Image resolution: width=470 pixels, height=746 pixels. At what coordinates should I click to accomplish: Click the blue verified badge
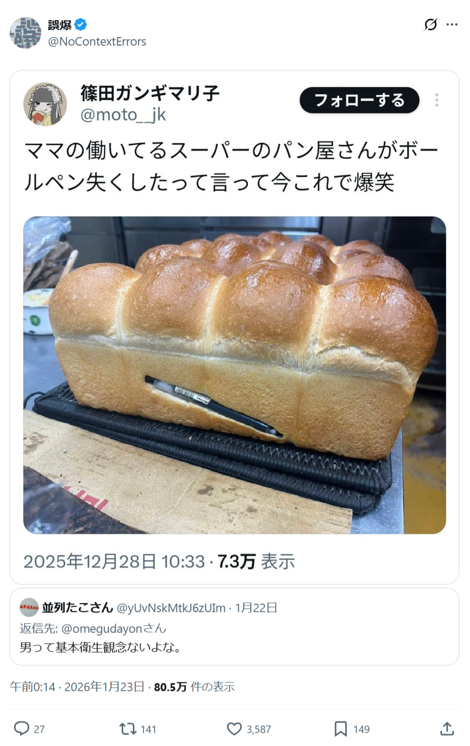(x=80, y=24)
